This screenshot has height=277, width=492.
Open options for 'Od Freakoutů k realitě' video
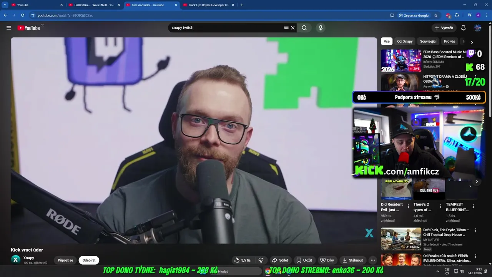(x=475, y=256)
